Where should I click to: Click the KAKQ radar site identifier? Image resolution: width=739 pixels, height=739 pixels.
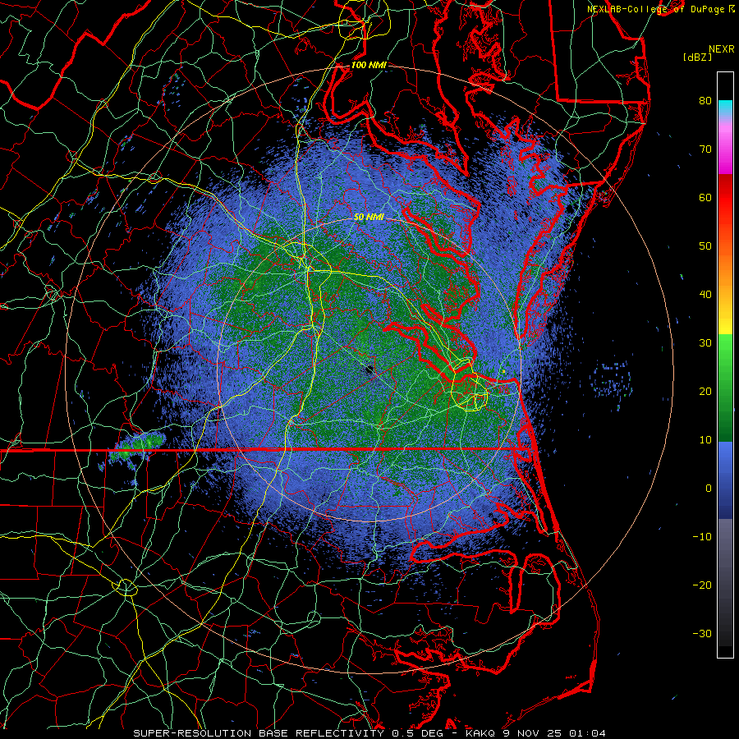coord(480,733)
